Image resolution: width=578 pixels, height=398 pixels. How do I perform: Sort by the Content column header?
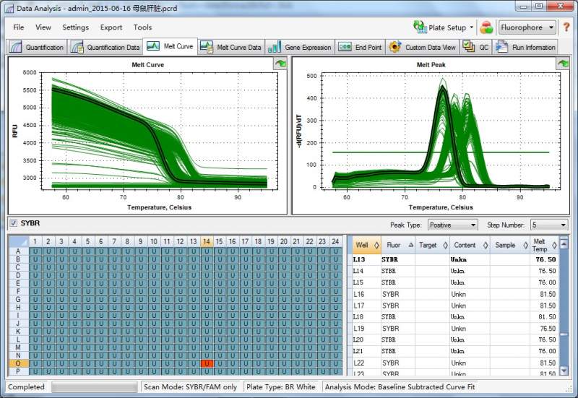470,245
